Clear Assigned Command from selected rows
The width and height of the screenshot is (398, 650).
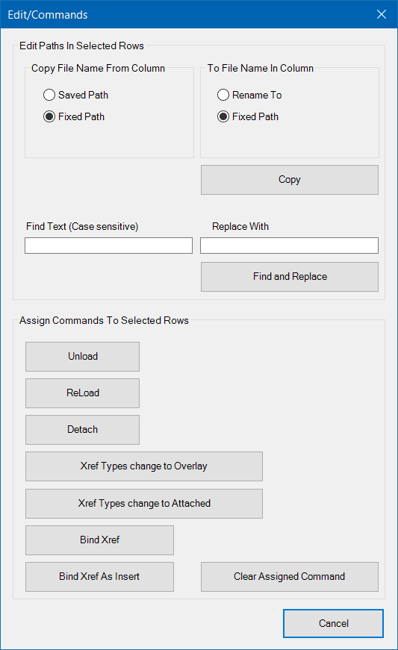tap(290, 577)
